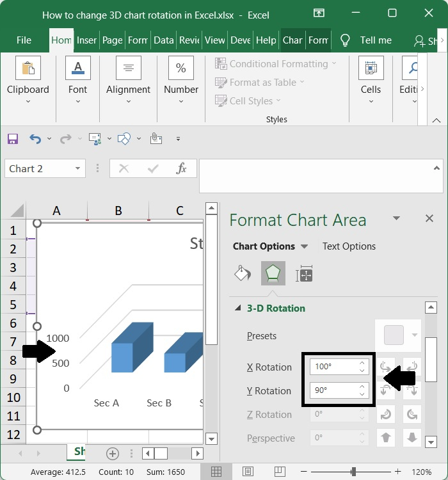The height and width of the screenshot is (480, 448).
Task: Collapse the 3-D Rotation section
Action: (238, 308)
